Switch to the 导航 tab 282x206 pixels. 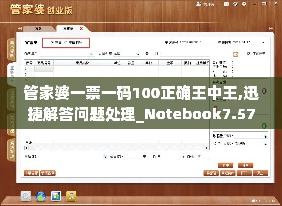(x=38, y=29)
